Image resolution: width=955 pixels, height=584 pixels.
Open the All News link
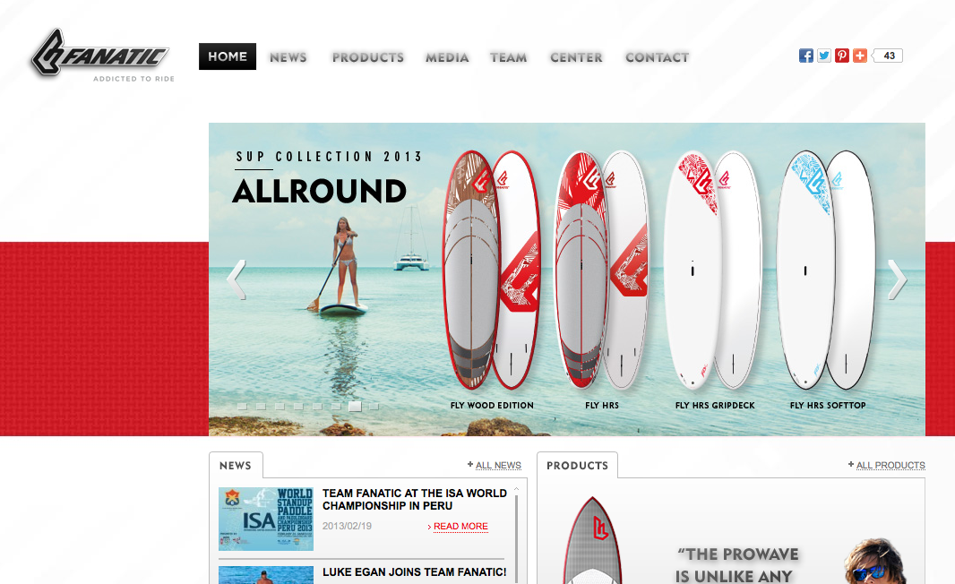(x=495, y=465)
